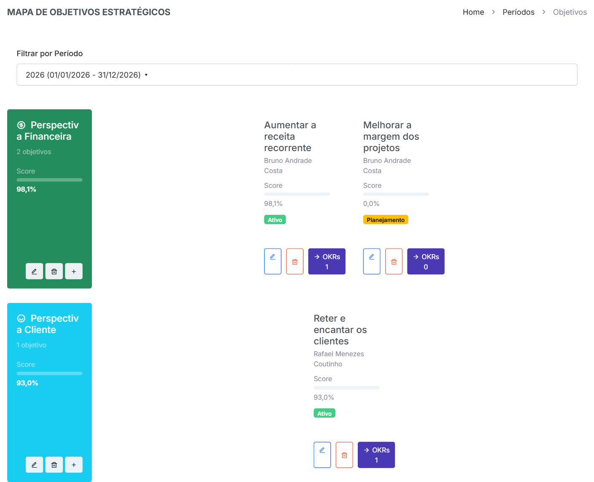Click the title Aumentar a receita recorrente
Viewport: 594px width, 482px height.
290,136
